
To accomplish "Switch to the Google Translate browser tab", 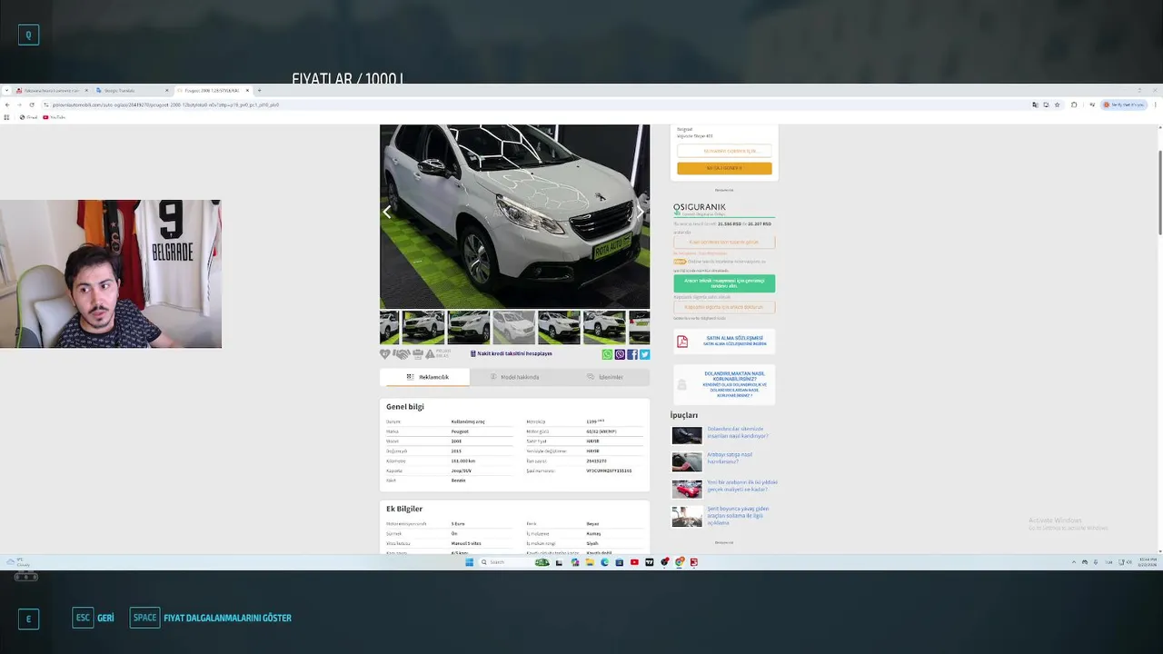I will [x=130, y=90].
